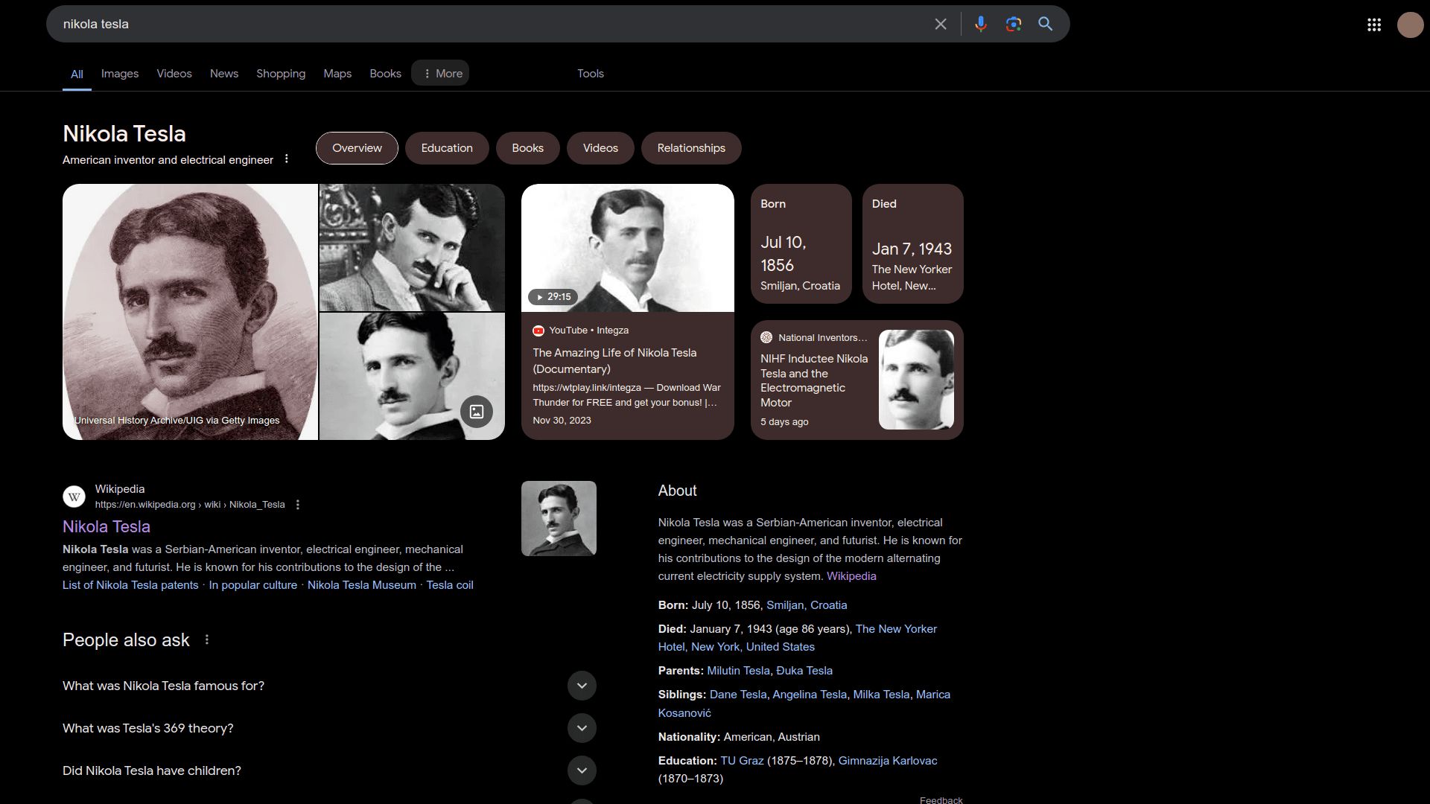The image size is (1430, 804).
Task: Expand the 'What was Nikola Tesla famous for?' question
Action: point(582,685)
